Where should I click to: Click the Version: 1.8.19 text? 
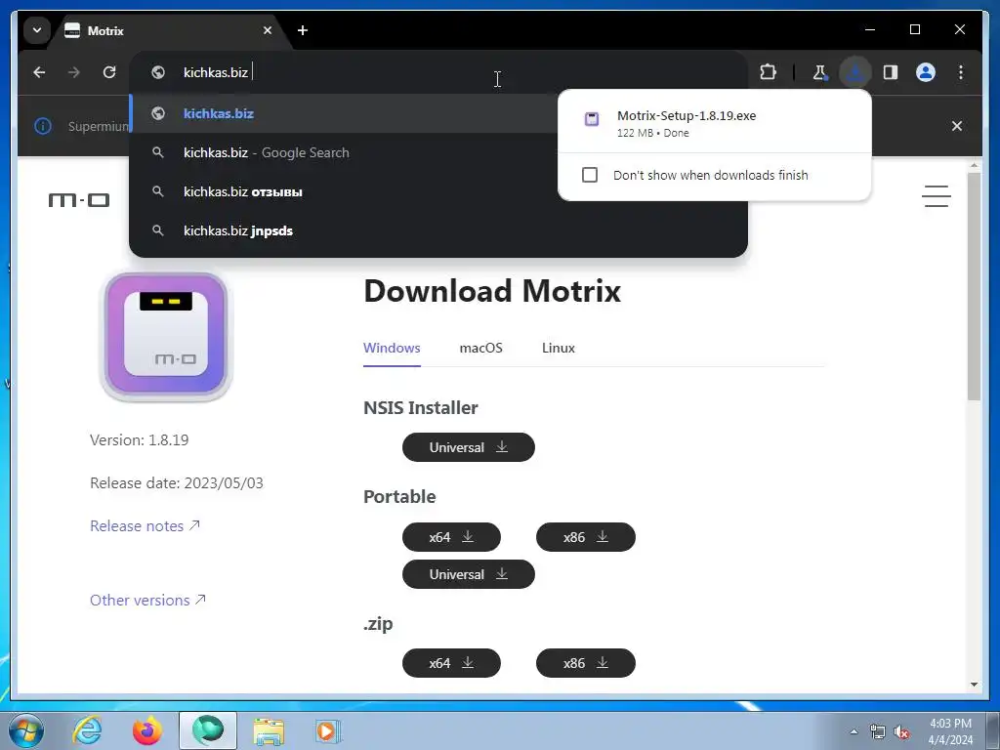tap(139, 440)
